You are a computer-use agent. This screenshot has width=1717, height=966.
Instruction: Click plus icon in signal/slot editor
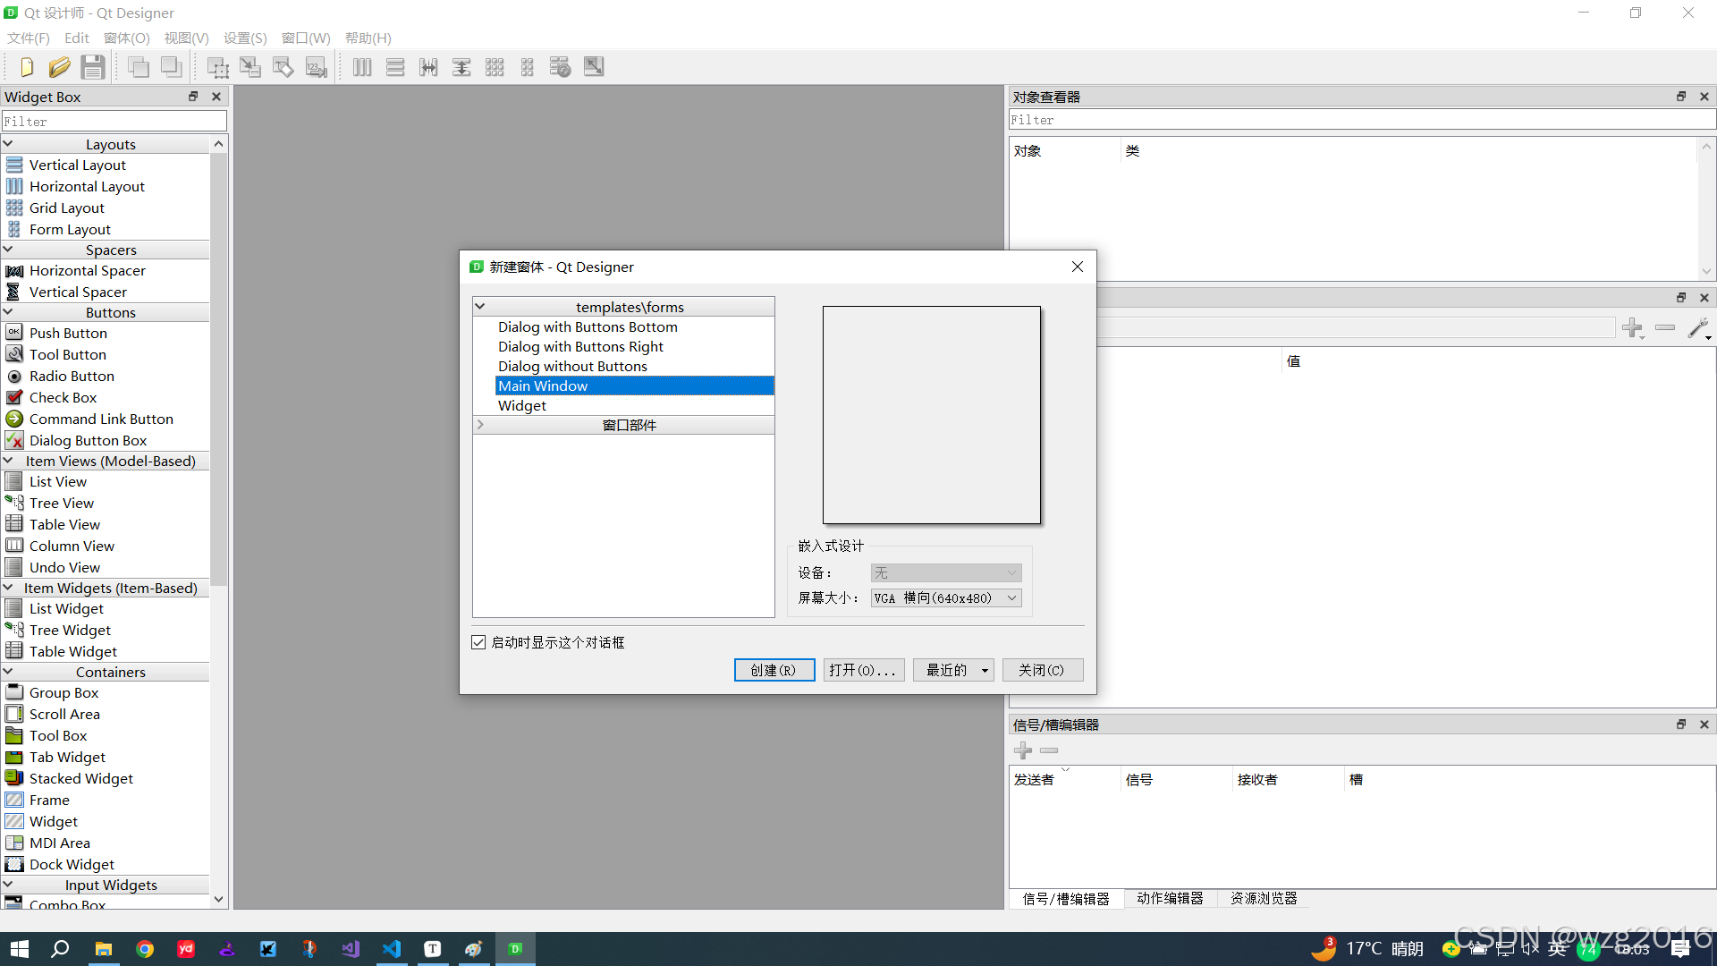1023,750
